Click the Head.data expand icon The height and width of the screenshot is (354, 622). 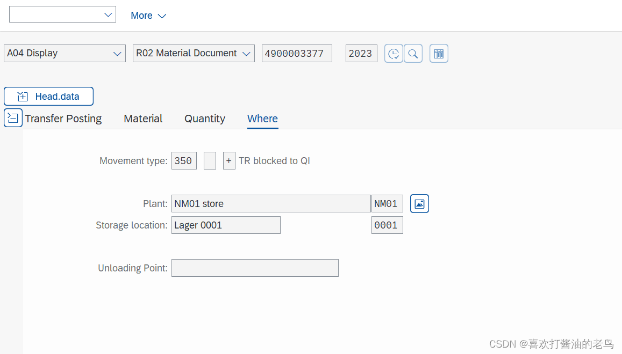(23, 96)
